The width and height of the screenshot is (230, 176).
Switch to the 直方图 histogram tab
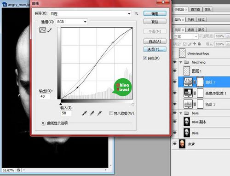coord(195,9)
